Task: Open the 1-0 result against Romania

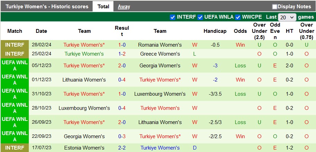Action: (x=122, y=45)
